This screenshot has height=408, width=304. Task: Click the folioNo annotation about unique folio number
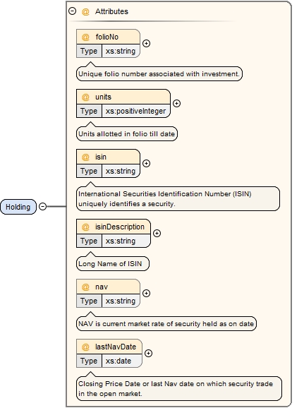[x=159, y=74]
